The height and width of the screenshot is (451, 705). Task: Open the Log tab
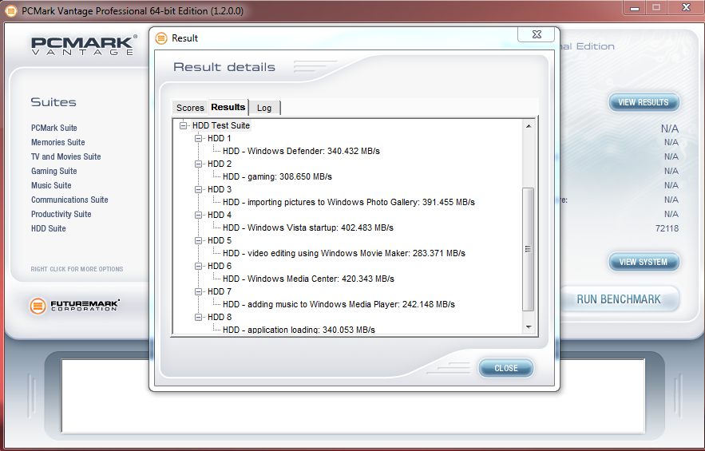264,108
